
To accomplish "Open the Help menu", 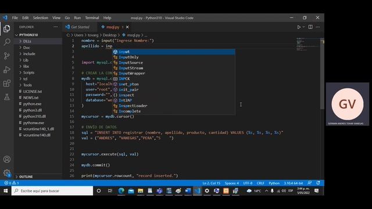I will (x=107, y=18).
